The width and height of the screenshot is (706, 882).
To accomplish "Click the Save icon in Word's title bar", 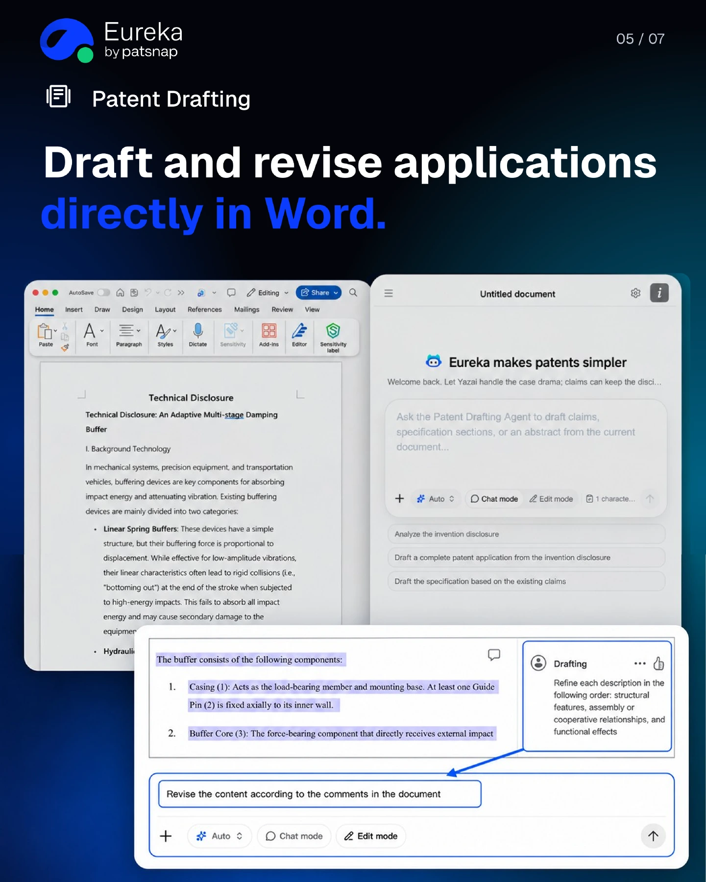I will (x=134, y=293).
